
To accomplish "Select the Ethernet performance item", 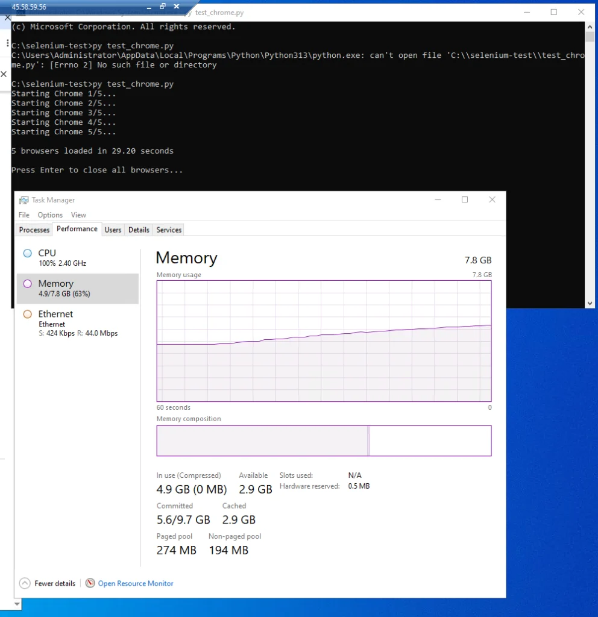I will click(x=78, y=323).
